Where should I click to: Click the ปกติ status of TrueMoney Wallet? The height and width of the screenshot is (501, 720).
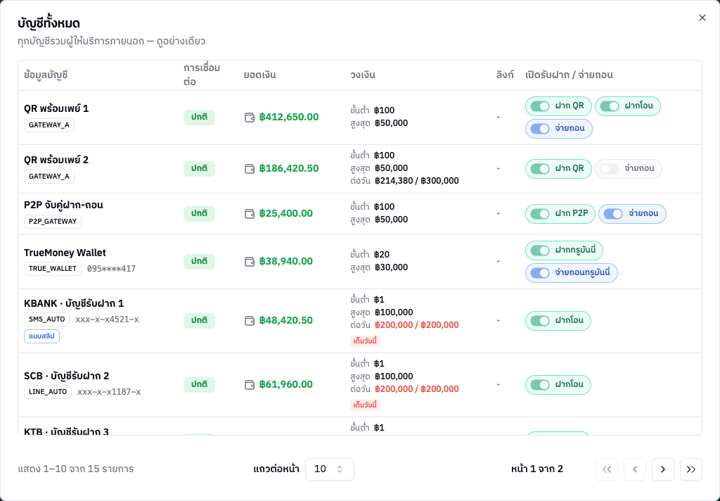pyautogui.click(x=199, y=262)
